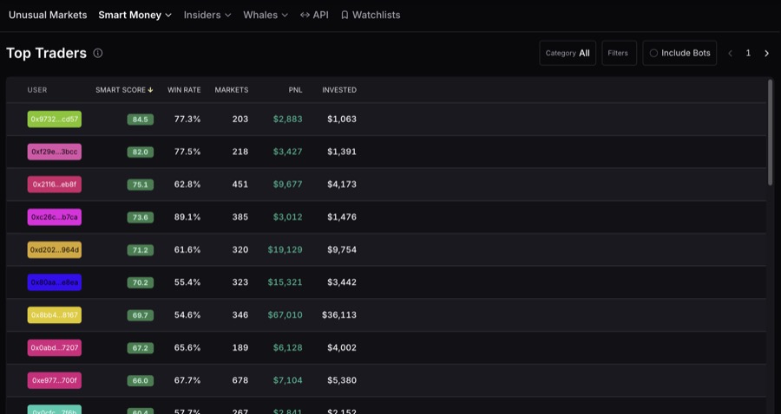Go to previous page with left chevron
Image resolution: width=781 pixels, height=414 pixels.
[x=730, y=53]
